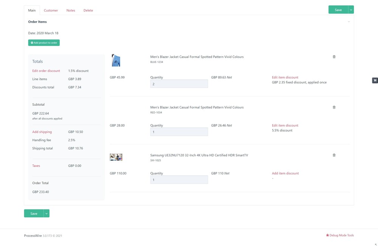The height and width of the screenshot is (246, 378).
Task: Focus quantity field for BLUE-1234 blazer
Action: tap(179, 84)
